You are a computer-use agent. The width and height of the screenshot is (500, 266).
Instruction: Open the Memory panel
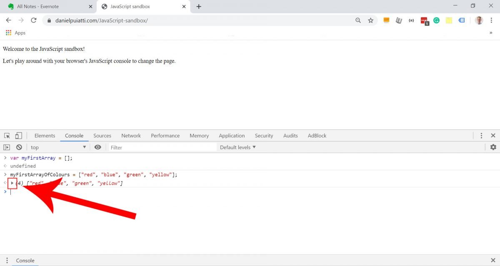tap(199, 136)
